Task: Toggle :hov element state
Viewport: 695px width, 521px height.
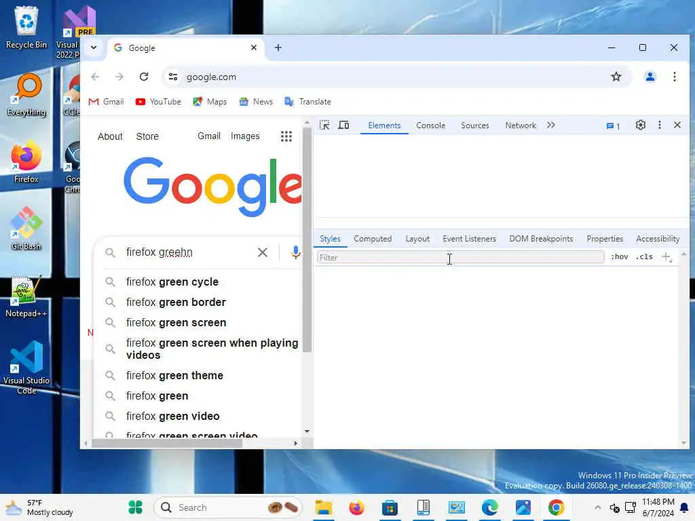Action: [x=619, y=257]
